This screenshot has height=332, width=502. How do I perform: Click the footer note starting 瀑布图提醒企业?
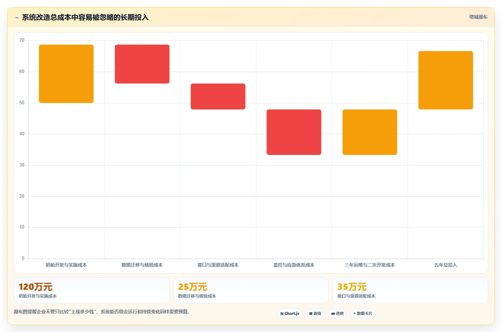[x=102, y=312]
